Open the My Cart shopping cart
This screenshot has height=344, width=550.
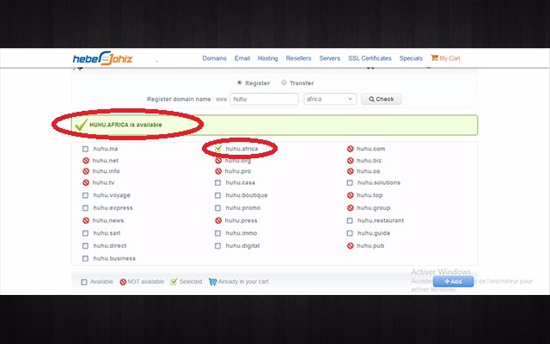[x=445, y=58]
